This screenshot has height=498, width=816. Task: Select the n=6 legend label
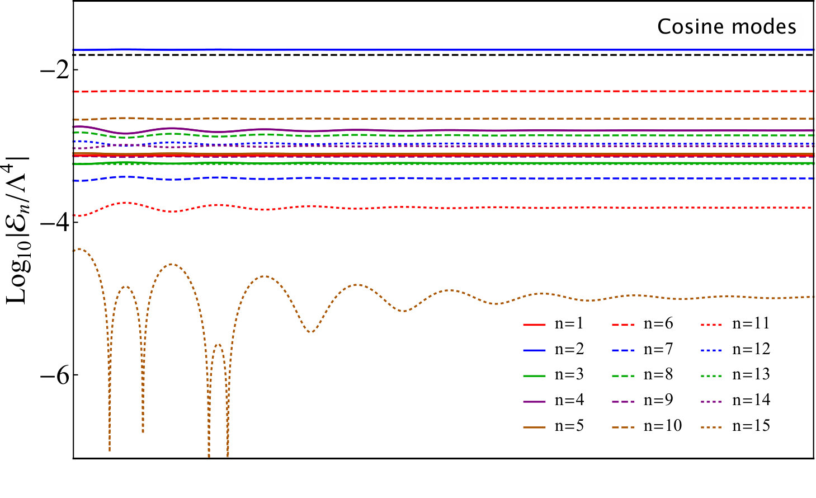pyautogui.click(x=658, y=323)
